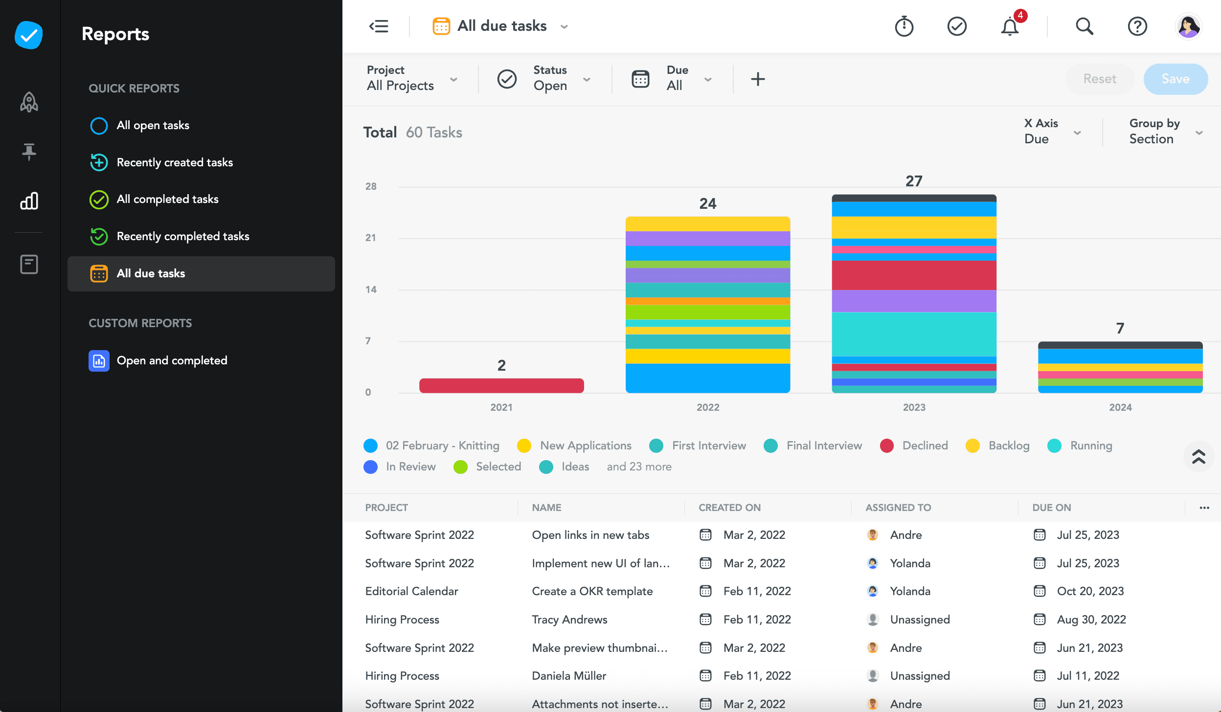The image size is (1221, 712).
Task: Open the All completed tasks report
Action: point(167,199)
